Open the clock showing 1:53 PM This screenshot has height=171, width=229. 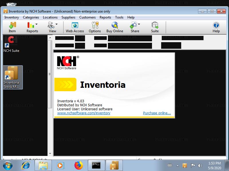[x=214, y=166]
